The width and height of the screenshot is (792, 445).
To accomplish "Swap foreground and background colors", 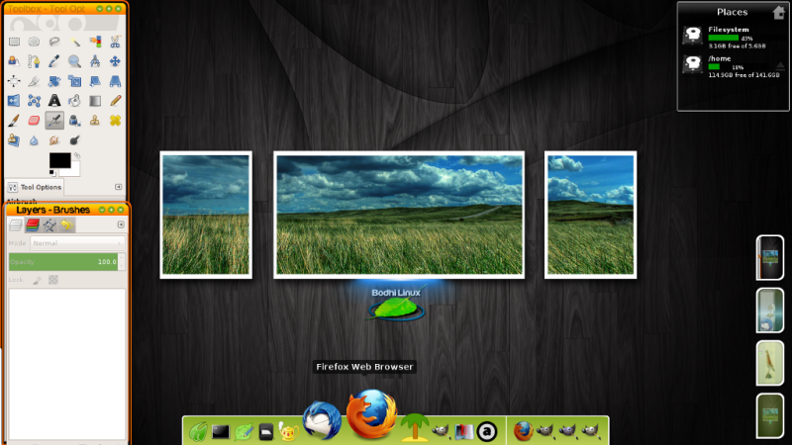I will pos(77,156).
